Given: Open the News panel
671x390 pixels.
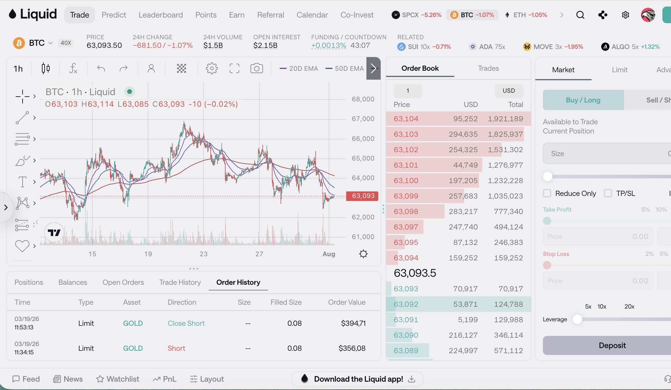Looking at the screenshot, I should click(68, 379).
